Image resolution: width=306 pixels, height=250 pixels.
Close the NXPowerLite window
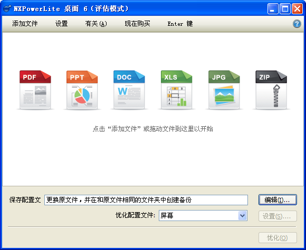(297, 9)
